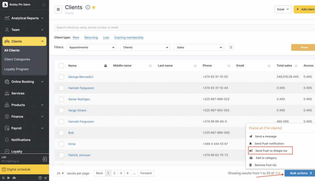Filter by Expiring membership client type
The image size is (315, 181).
(x=129, y=37)
